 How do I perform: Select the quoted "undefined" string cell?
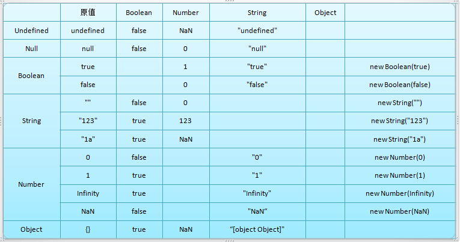[x=257, y=31]
